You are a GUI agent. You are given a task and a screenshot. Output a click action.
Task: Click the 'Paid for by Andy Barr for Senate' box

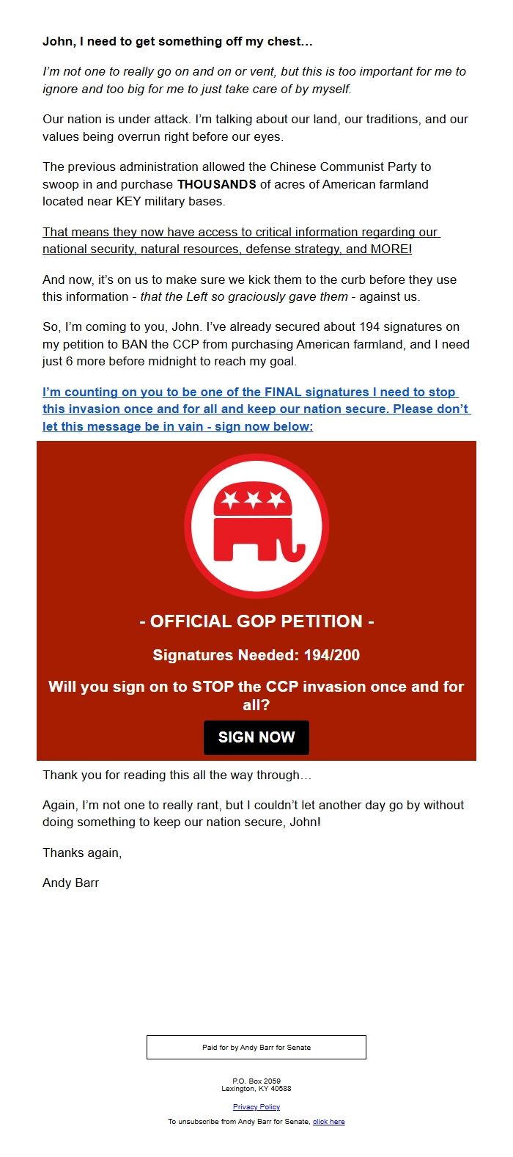tap(256, 1047)
